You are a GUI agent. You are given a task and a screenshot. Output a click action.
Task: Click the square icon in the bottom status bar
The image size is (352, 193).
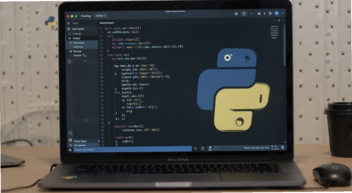(203, 148)
